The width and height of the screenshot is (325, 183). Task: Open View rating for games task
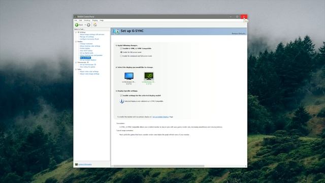pyautogui.click(x=87, y=67)
